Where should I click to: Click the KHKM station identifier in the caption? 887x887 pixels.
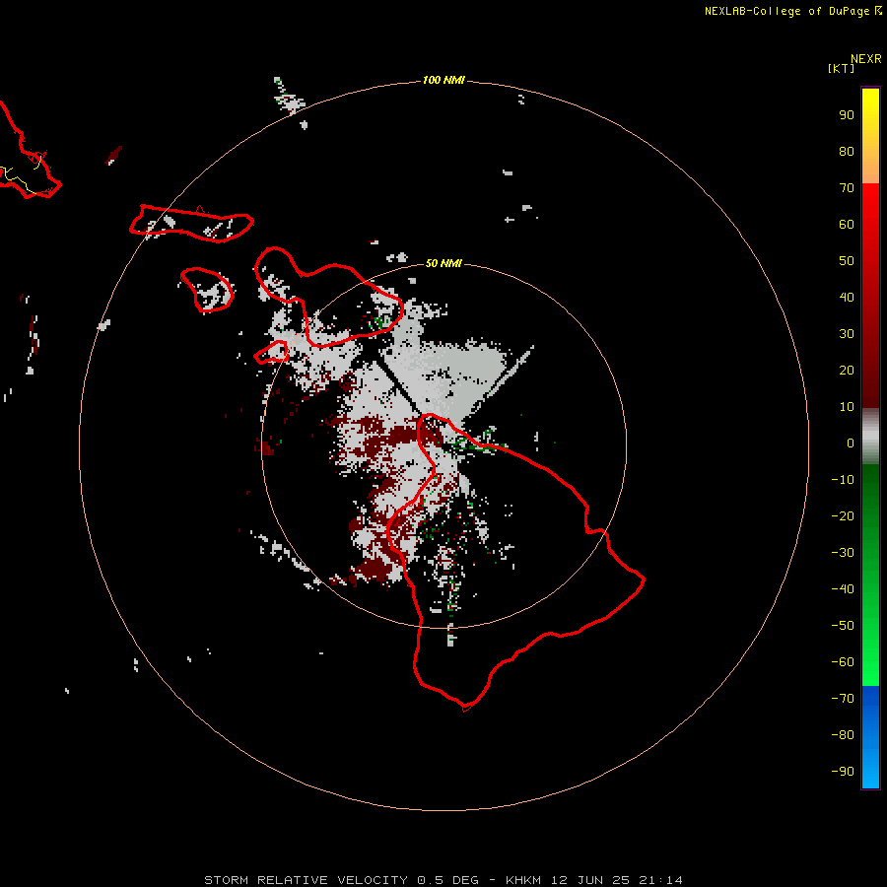pos(525,880)
